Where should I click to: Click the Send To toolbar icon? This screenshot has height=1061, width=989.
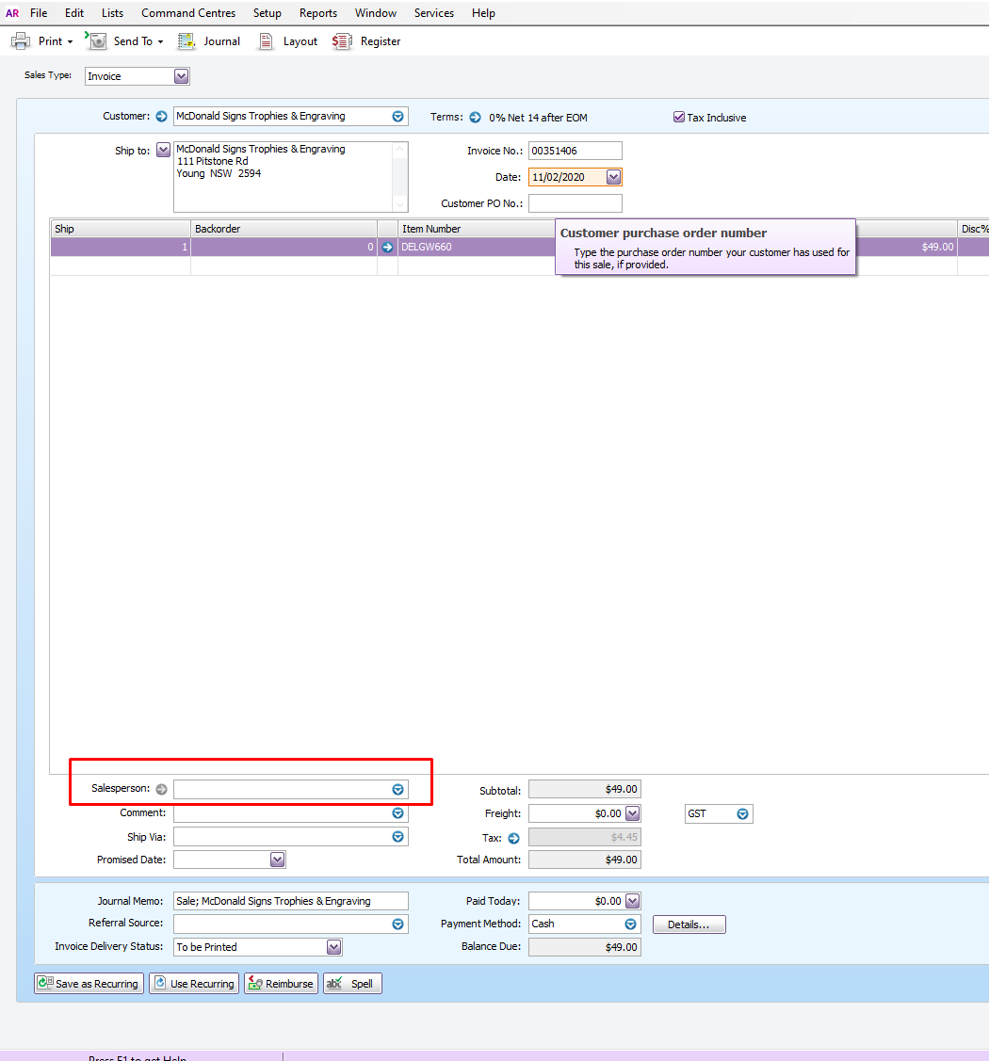tap(97, 40)
